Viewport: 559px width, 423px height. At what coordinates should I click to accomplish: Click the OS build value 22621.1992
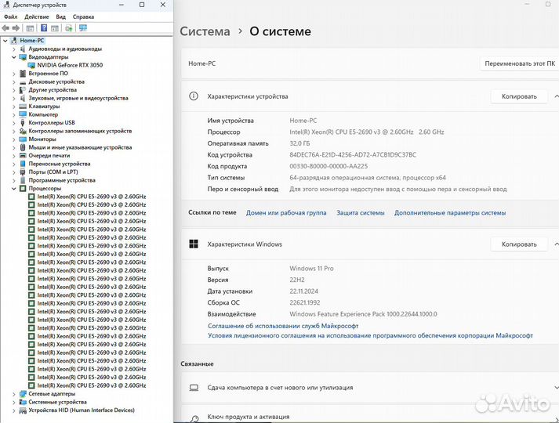(305, 302)
